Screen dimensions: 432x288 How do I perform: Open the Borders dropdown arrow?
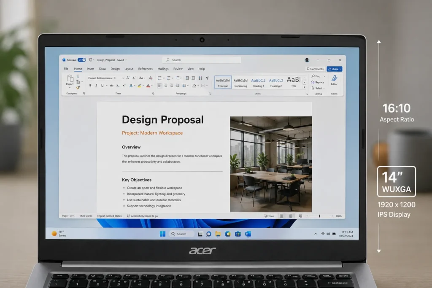coord(207,86)
